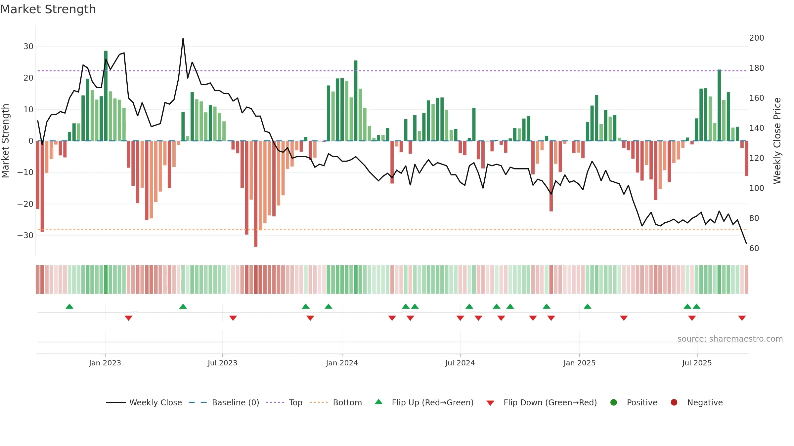Toggle the Top legend entry
The image size is (794, 446).
(284, 402)
